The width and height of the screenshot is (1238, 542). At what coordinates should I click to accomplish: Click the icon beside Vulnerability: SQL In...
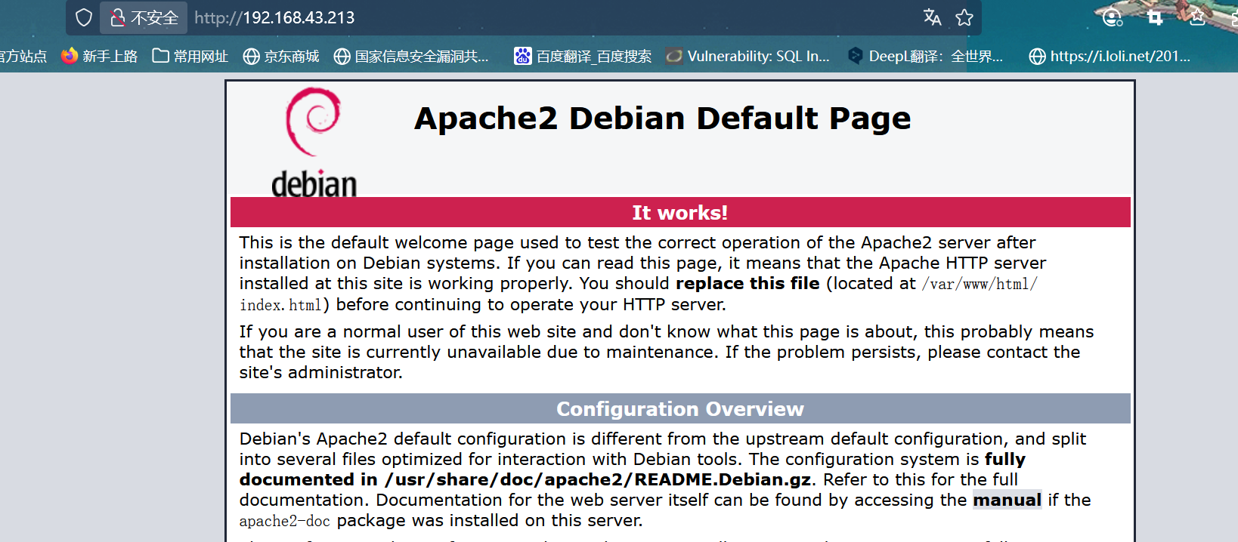pyautogui.click(x=674, y=56)
